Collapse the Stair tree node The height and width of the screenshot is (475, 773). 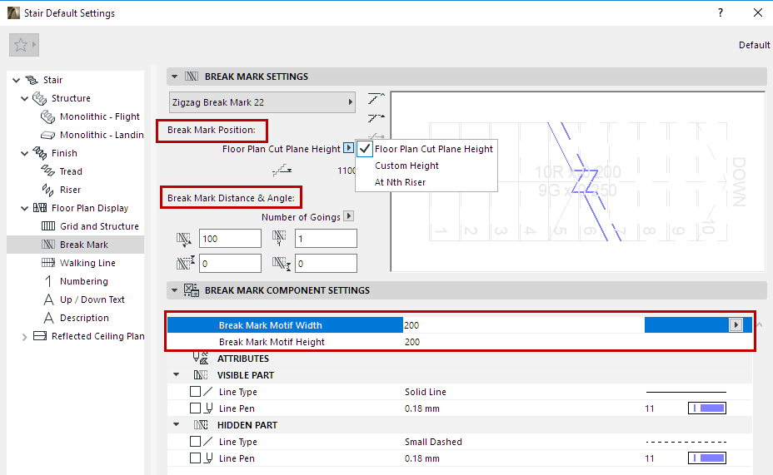(17, 80)
